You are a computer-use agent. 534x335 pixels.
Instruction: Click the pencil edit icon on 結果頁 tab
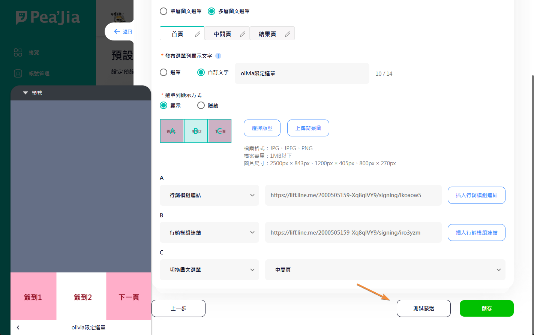(288, 34)
